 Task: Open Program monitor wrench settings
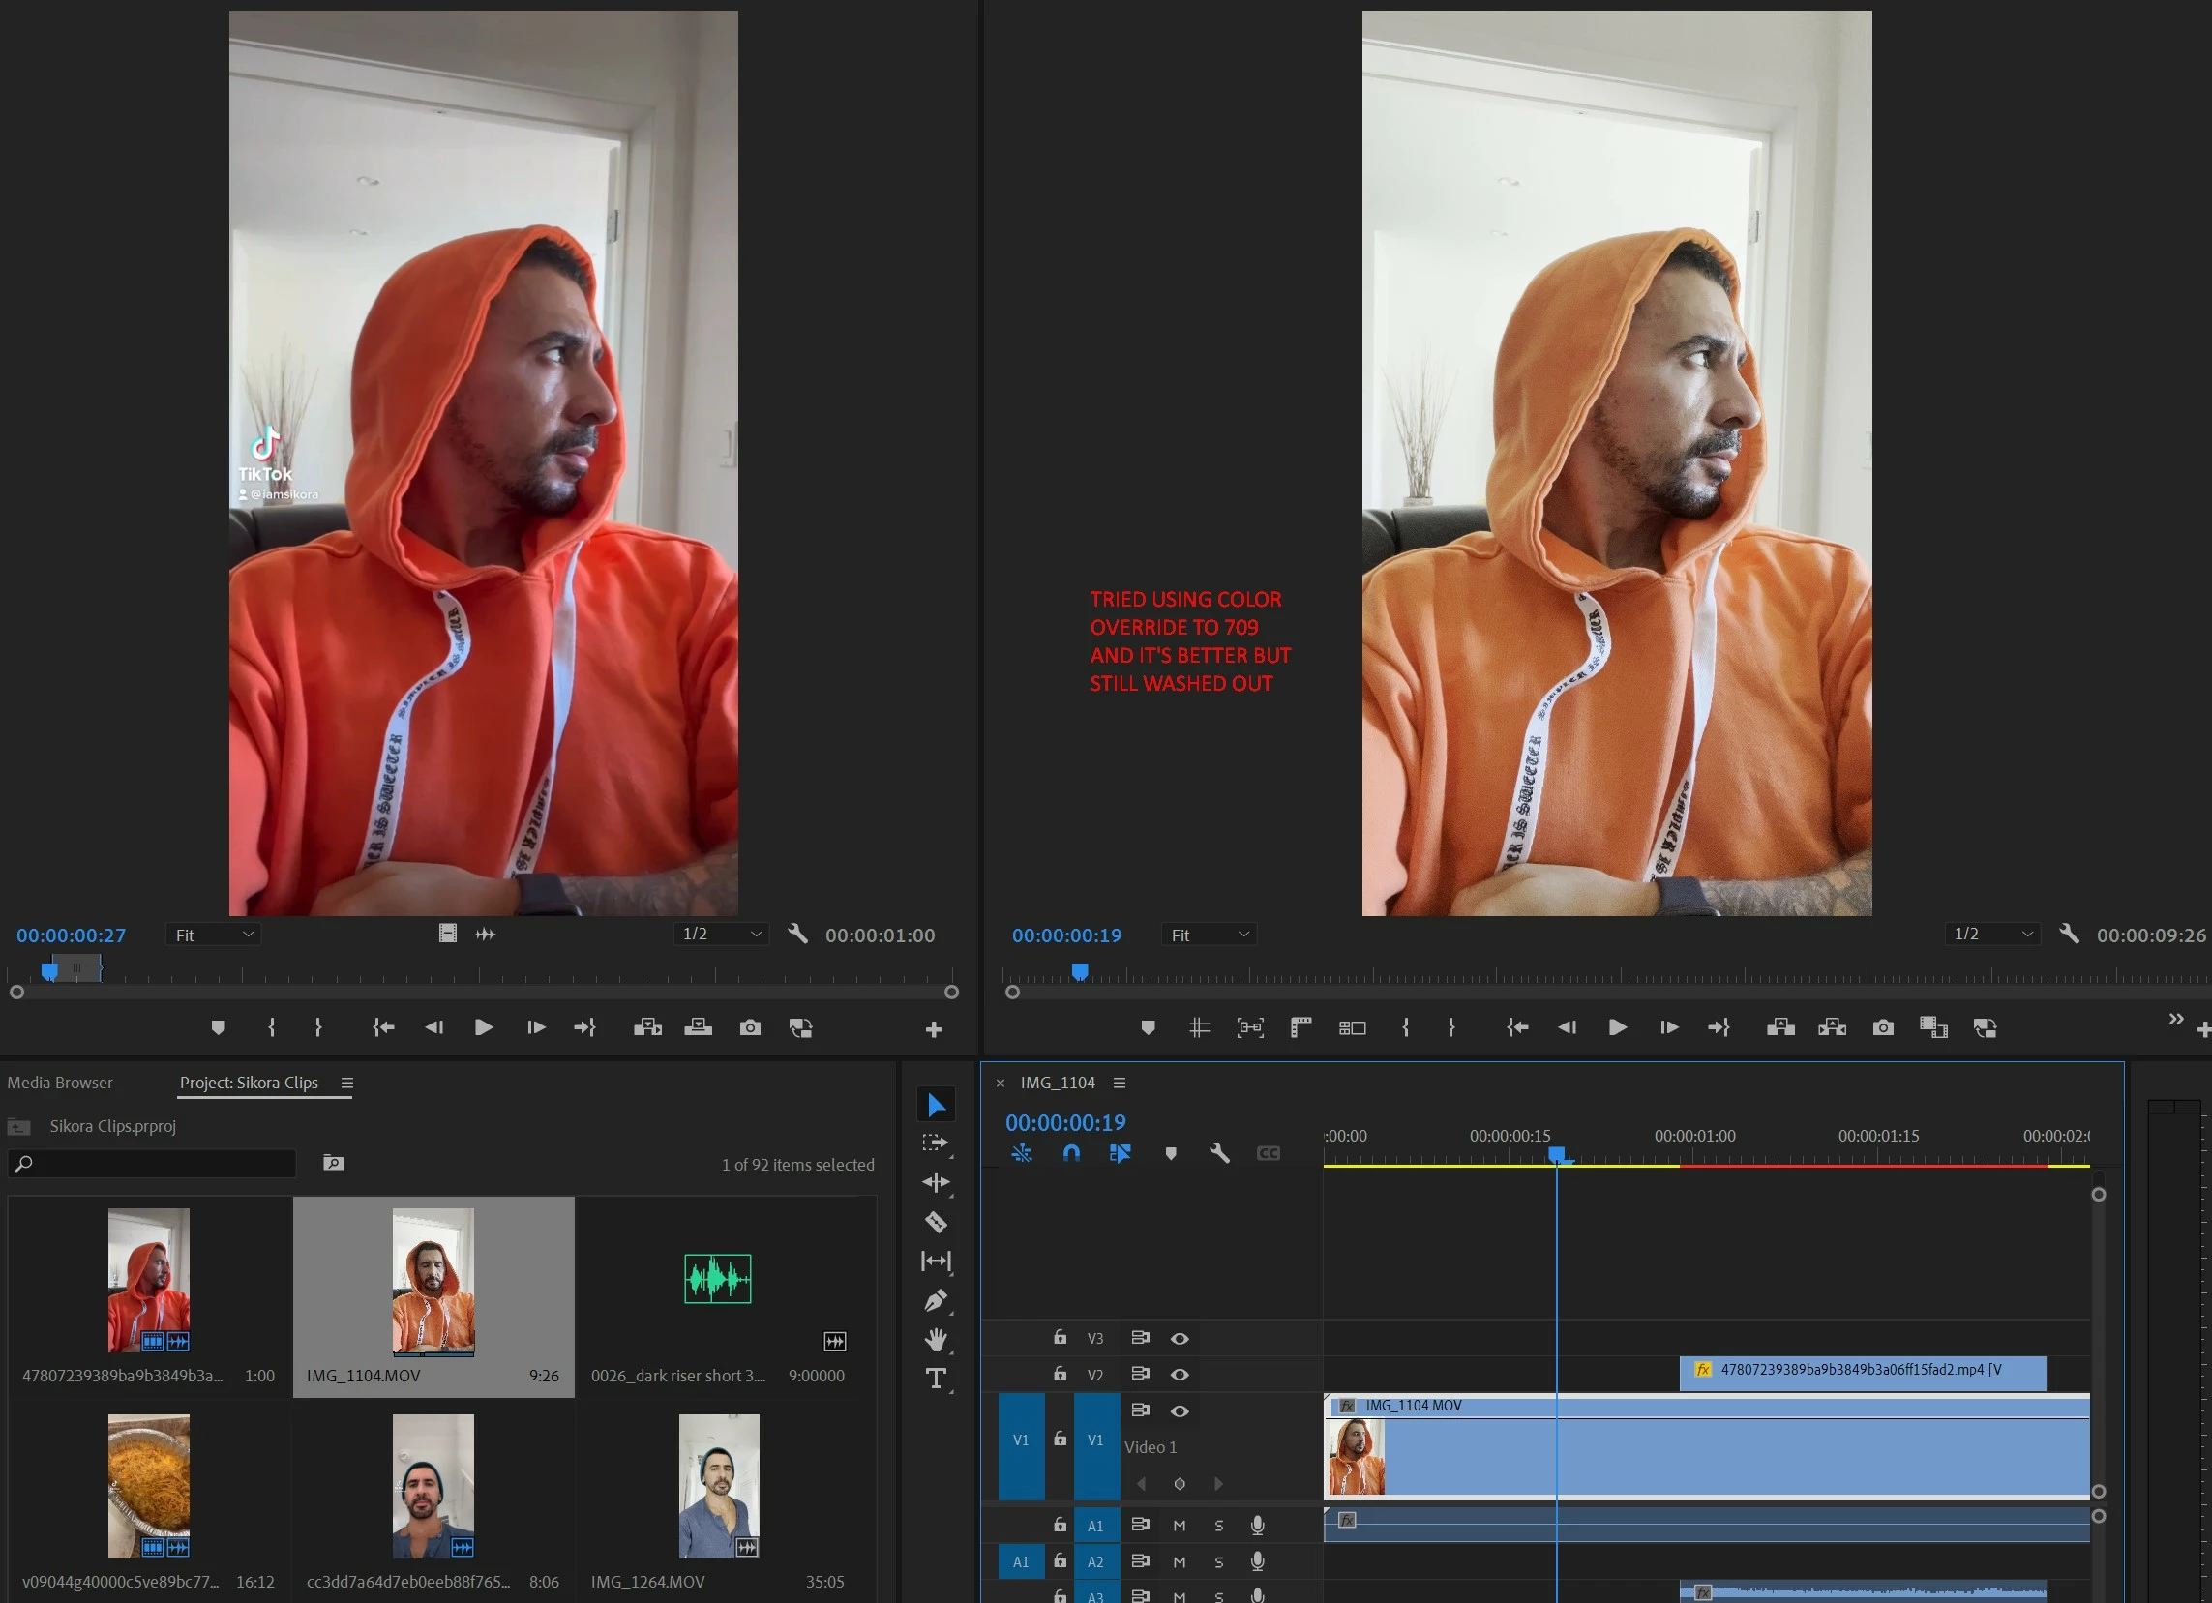tap(2069, 935)
